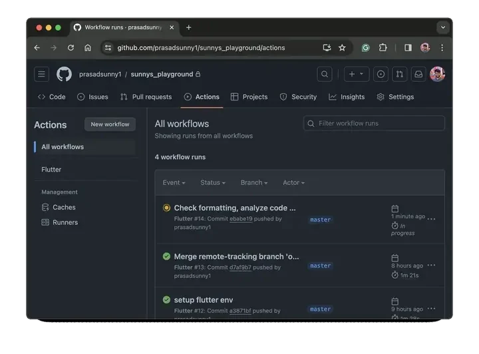Image resolution: width=479 pixels, height=354 pixels.
Task: Click master branch label on run #14
Action: tap(320, 220)
